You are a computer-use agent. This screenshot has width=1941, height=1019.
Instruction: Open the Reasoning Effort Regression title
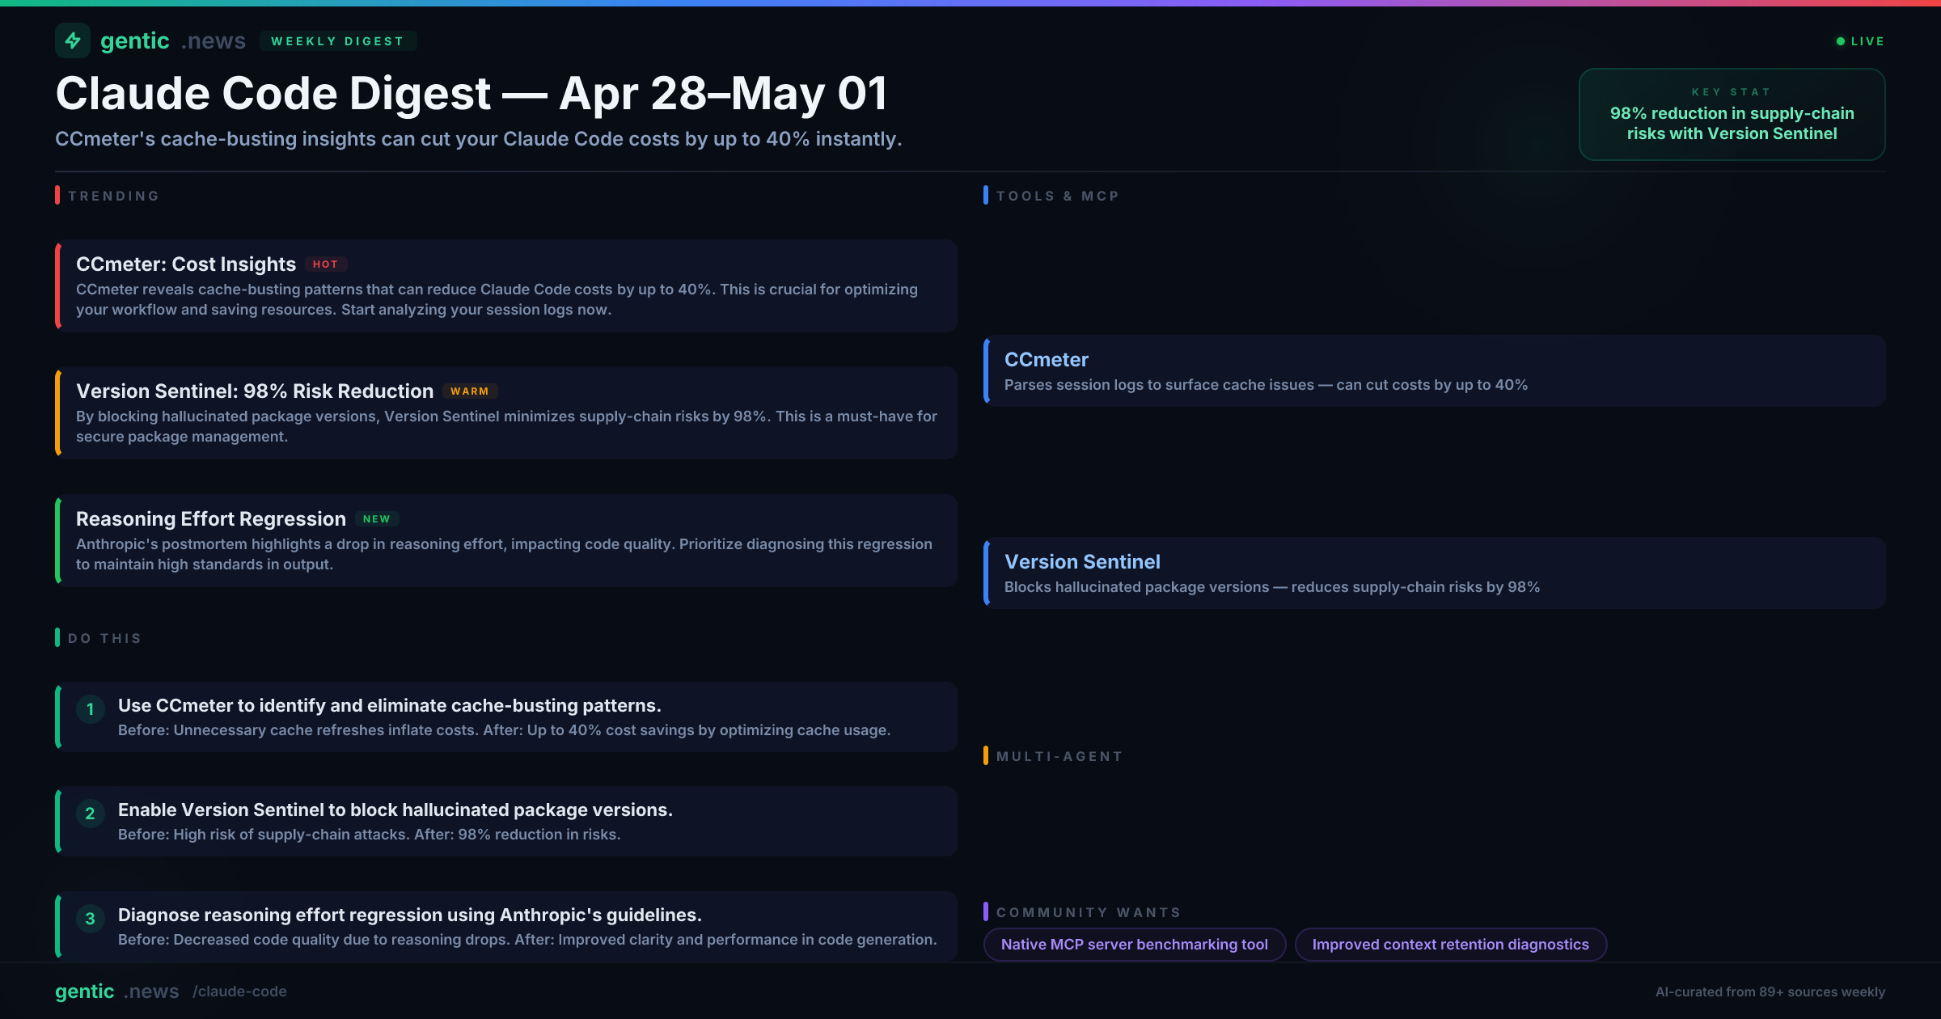[211, 518]
